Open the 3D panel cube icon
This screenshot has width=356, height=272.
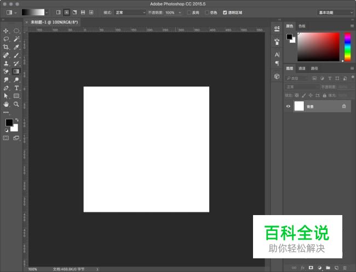tap(277, 77)
